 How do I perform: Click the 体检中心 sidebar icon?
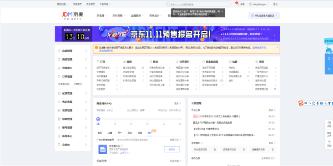(59, 136)
